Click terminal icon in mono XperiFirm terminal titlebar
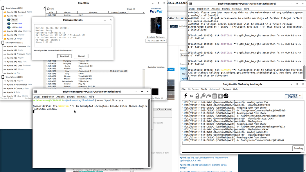The width and height of the screenshot is (306, 172). (36, 91)
